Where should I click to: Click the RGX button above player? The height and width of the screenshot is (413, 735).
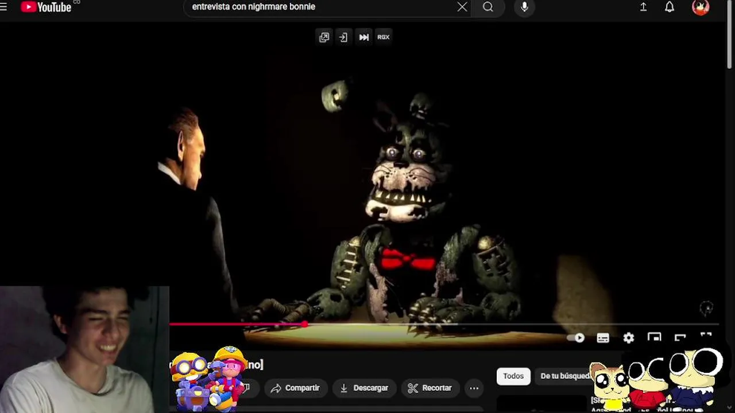click(x=383, y=37)
